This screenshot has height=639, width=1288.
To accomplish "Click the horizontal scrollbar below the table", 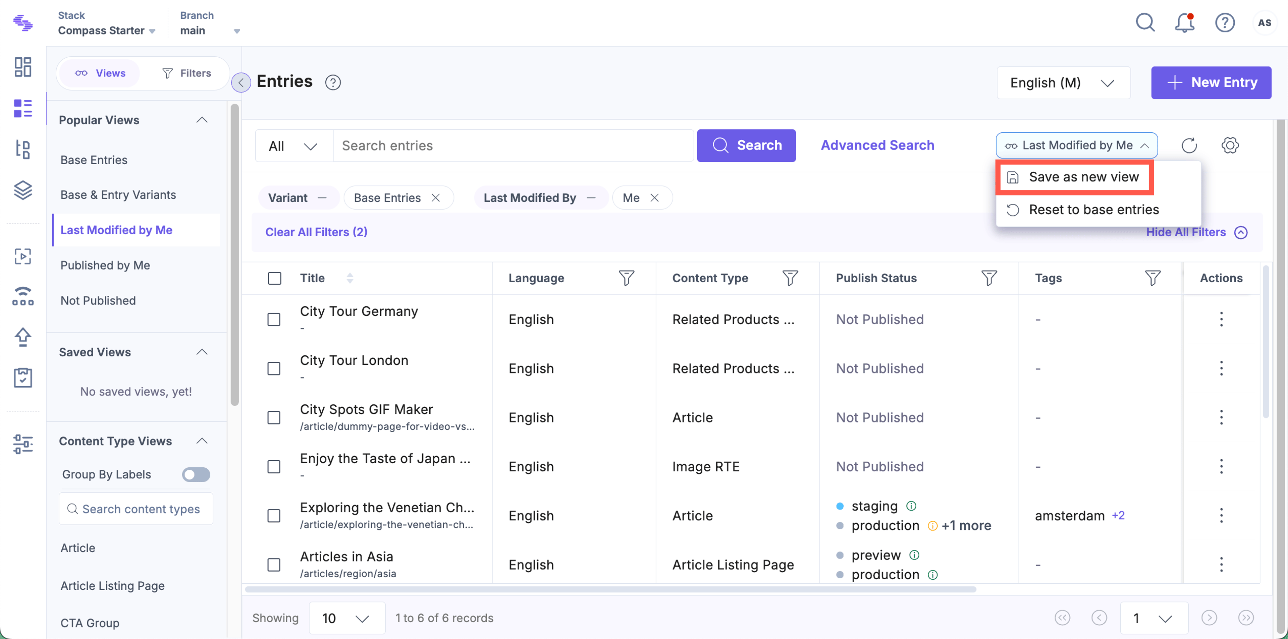I will [x=610, y=589].
